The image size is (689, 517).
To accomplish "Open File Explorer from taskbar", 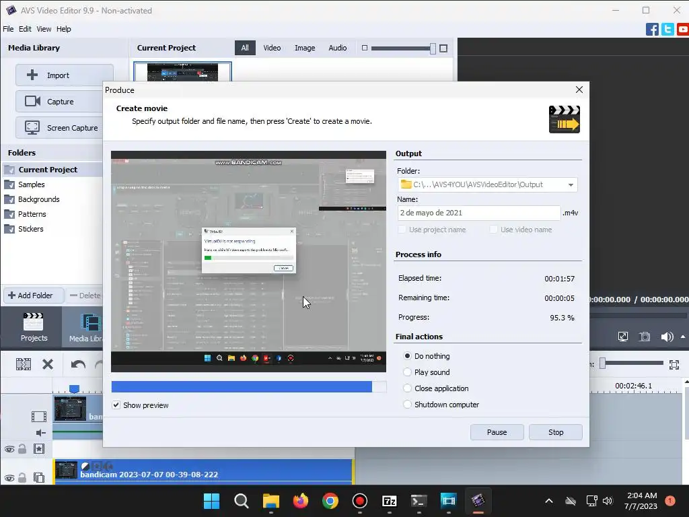I will [x=270, y=501].
